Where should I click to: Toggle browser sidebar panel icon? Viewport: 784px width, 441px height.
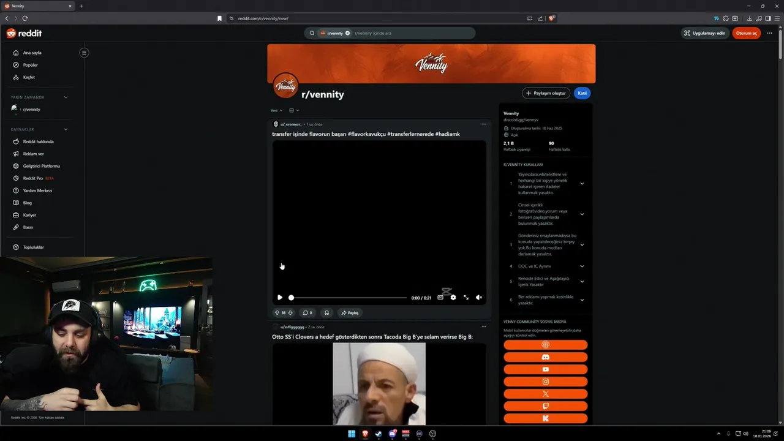tap(768, 18)
